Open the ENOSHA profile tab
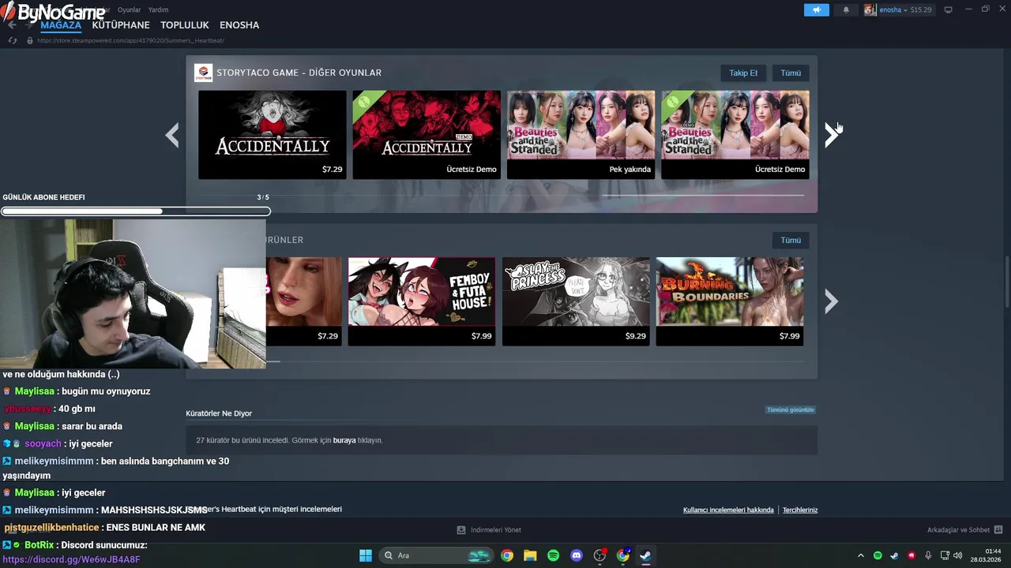Screen dimensions: 1011x568 tap(239, 25)
